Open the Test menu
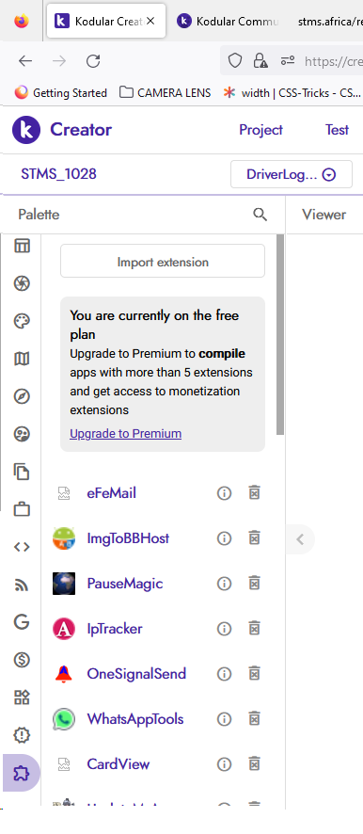Viewport: 363px width, 834px height. (337, 130)
